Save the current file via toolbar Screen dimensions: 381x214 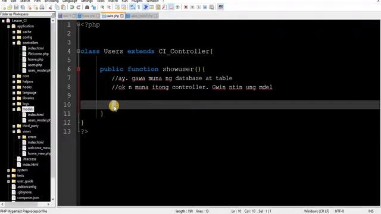tap(16, 7)
